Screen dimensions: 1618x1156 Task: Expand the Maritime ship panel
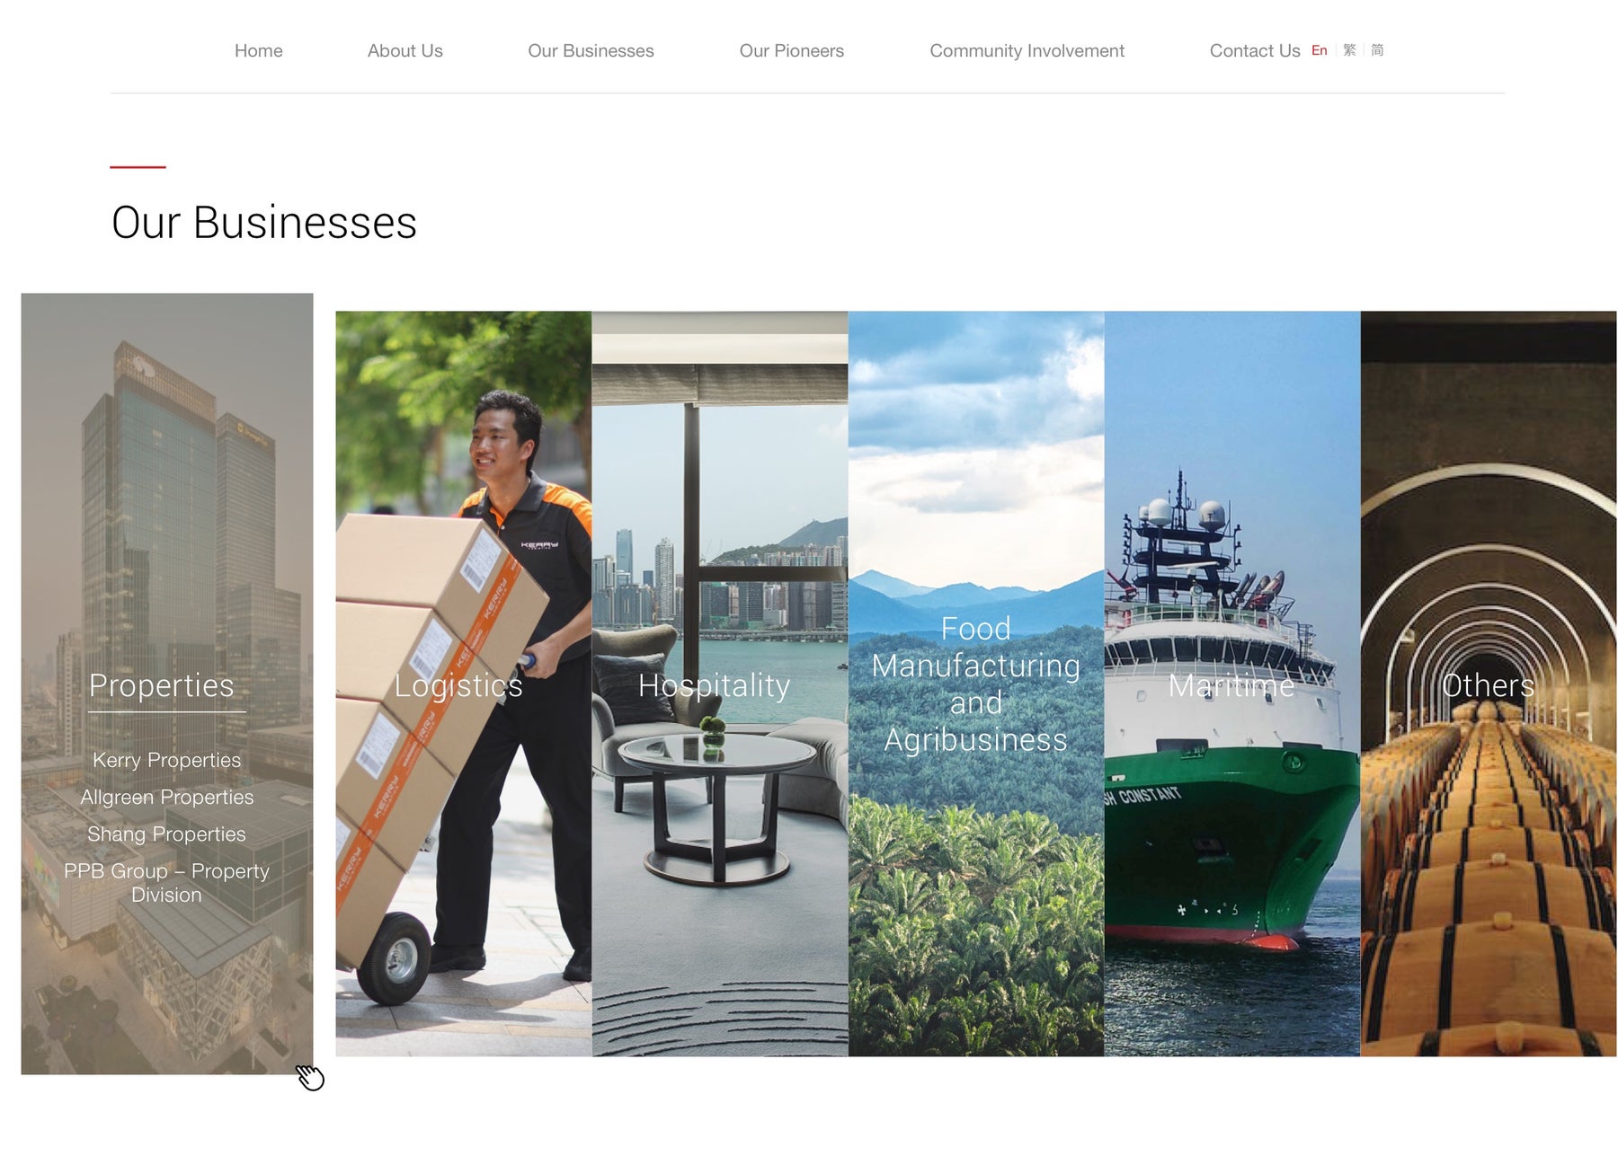click(1231, 684)
